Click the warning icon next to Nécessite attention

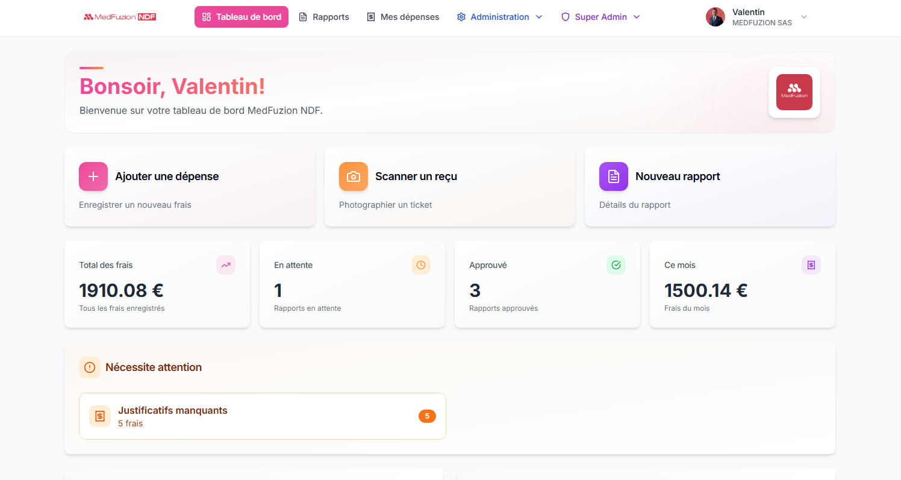[x=90, y=367]
